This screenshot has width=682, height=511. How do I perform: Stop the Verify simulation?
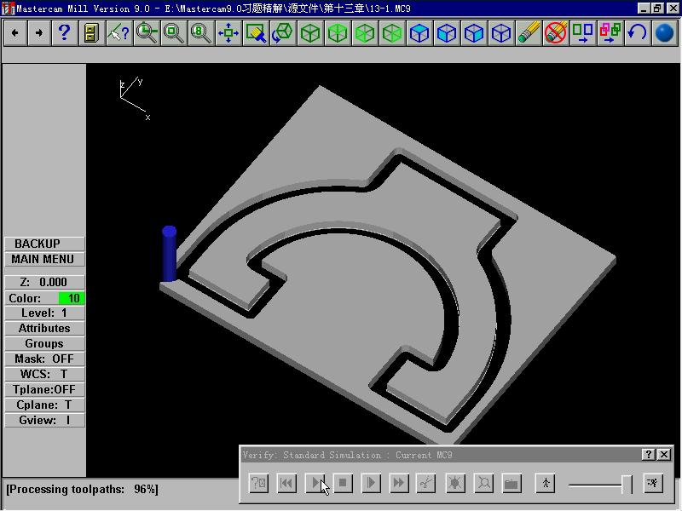coord(343,483)
